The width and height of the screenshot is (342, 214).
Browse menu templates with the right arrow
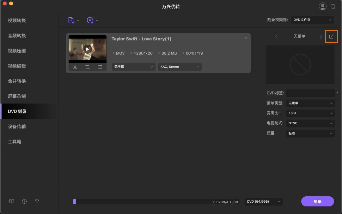pyautogui.click(x=321, y=37)
